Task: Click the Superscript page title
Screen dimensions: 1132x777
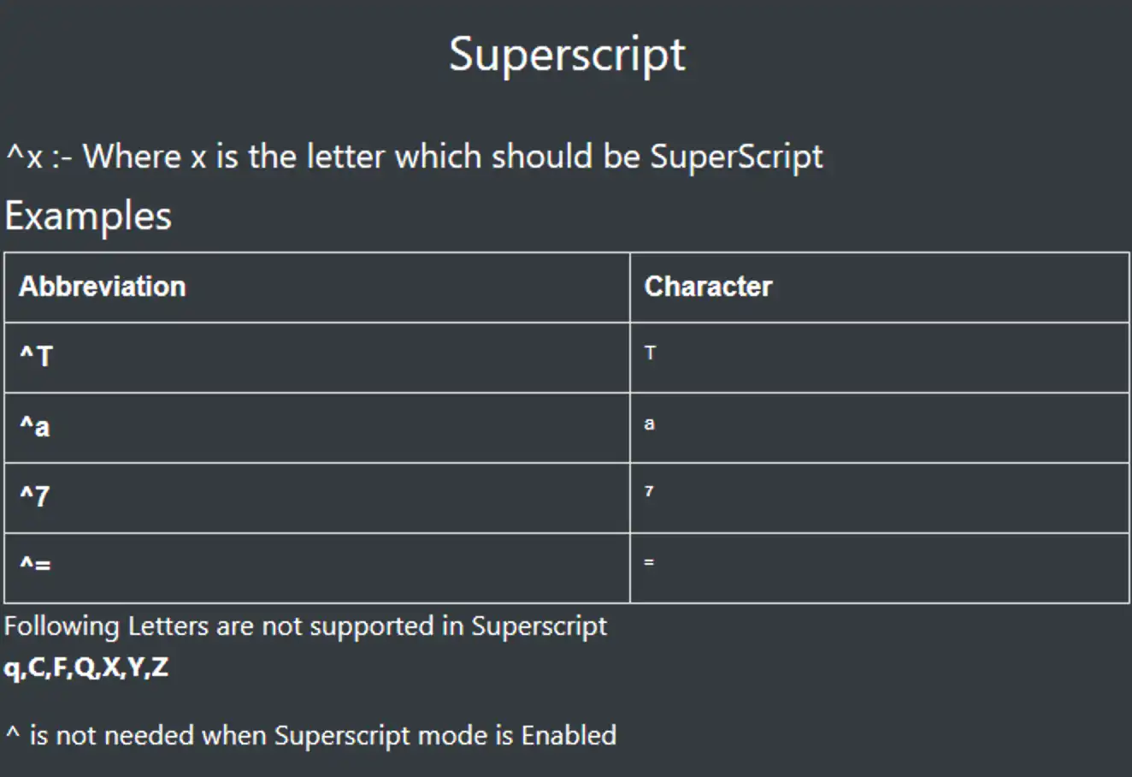Action: (567, 55)
